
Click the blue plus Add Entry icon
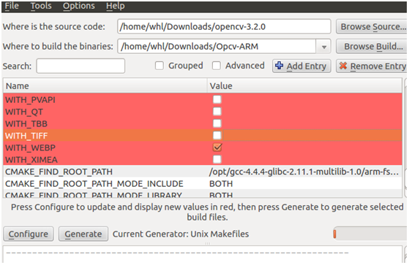tap(279, 66)
